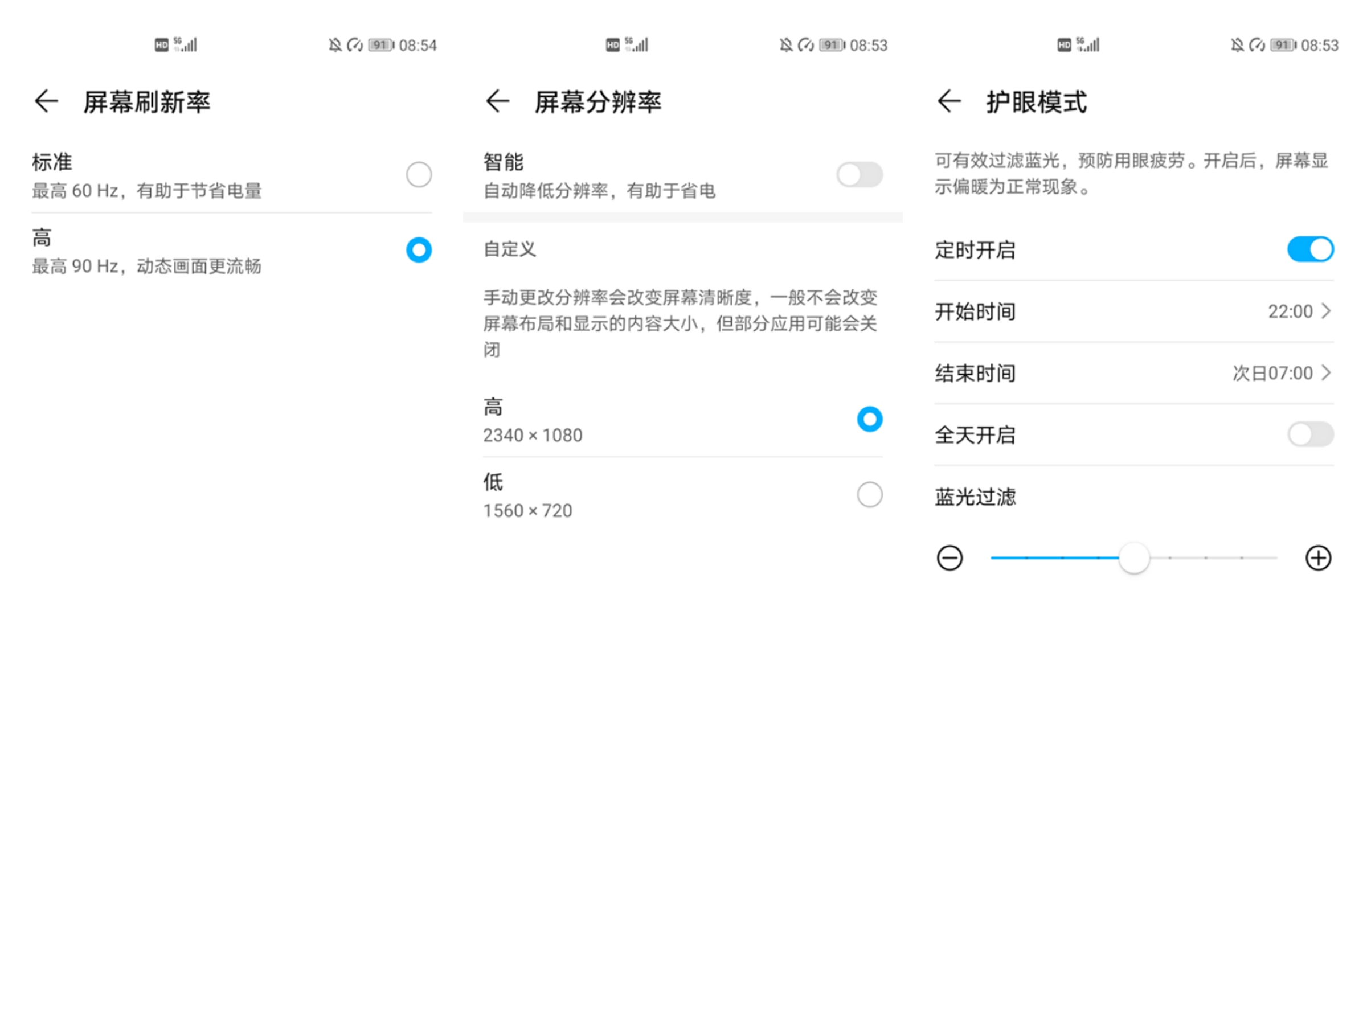The width and height of the screenshot is (1367, 1025).
Task: Enable 全天开启 switch
Action: tap(1310, 434)
